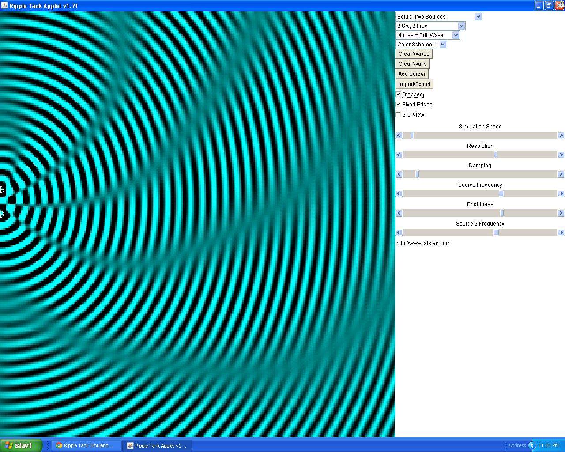Select the upper wave source marker
The image size is (565, 452).
pos(2,190)
